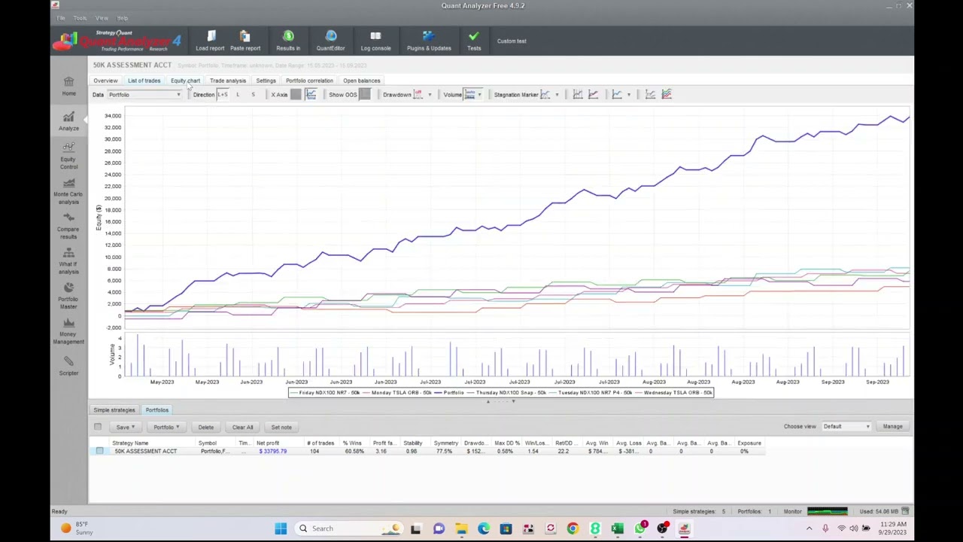Select the S (short) direction
Viewport: 963px width, 542px height.
[253, 94]
